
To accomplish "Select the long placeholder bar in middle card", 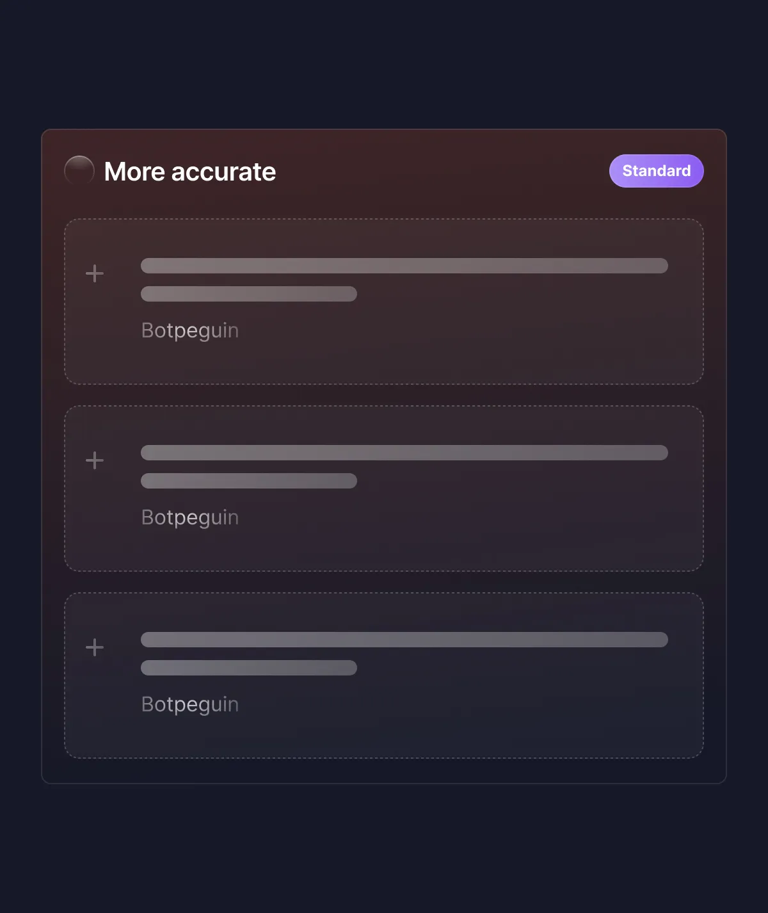I will pos(404,453).
